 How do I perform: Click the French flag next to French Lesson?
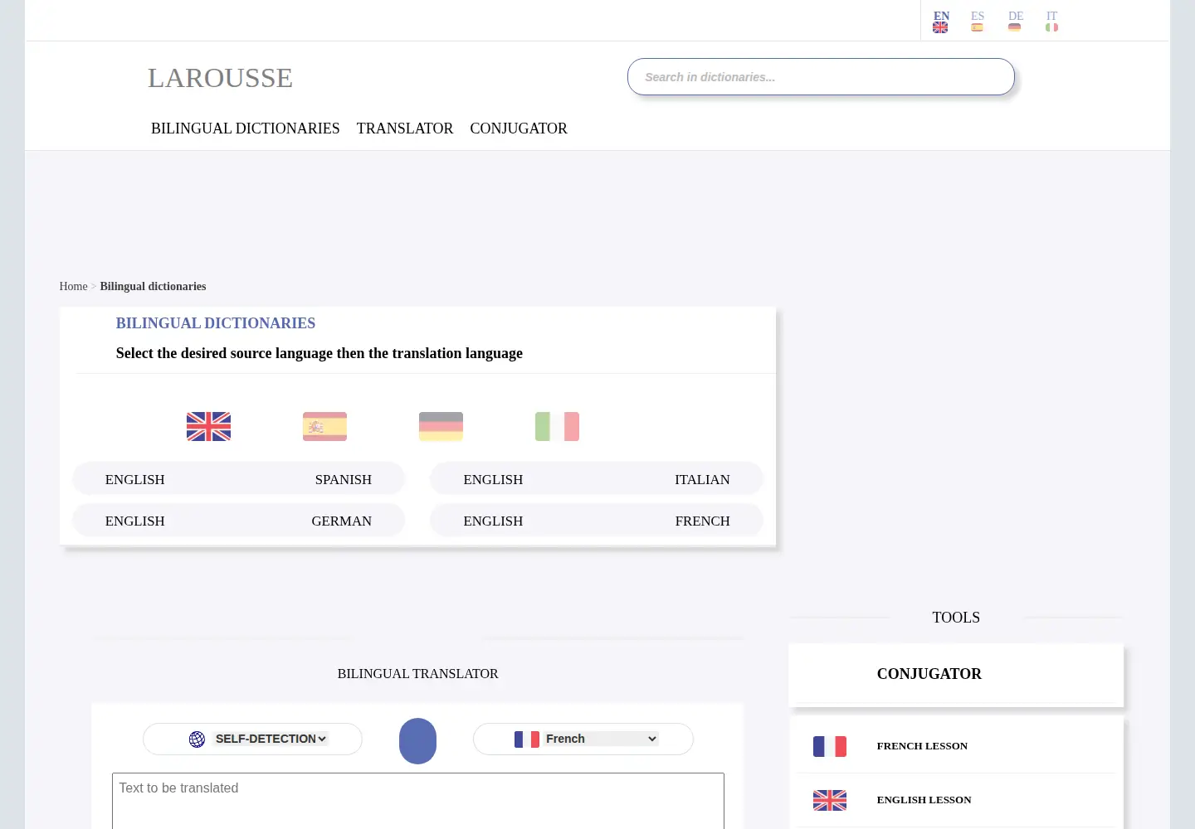tap(830, 746)
